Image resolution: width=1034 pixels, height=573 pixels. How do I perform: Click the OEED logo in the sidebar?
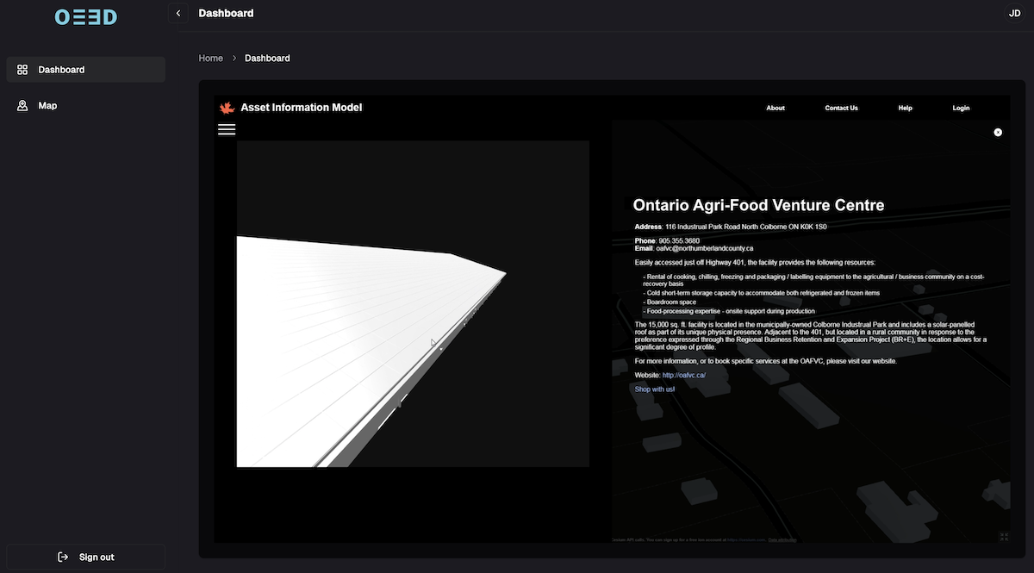tap(85, 16)
